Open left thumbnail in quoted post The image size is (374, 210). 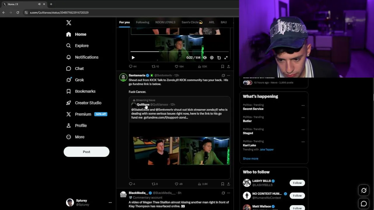tap(156, 151)
